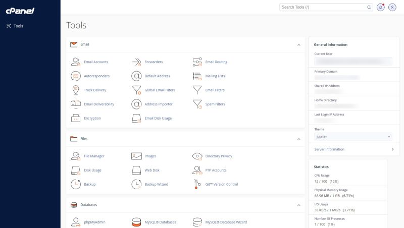Click the Email Deliverability link
The image size is (404, 228).
99,104
